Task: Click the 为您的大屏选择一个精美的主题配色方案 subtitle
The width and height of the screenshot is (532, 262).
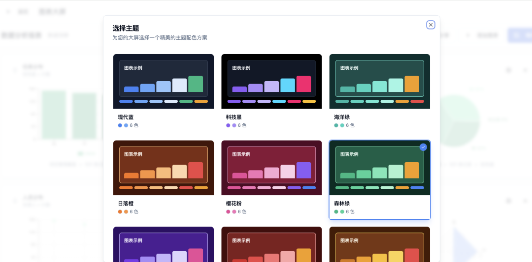Action: [x=160, y=37]
